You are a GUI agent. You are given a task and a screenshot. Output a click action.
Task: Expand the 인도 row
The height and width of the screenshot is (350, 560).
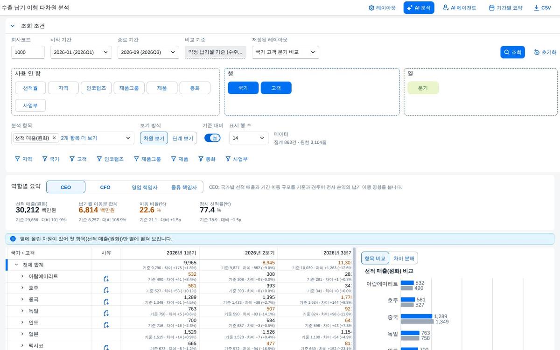(22, 322)
